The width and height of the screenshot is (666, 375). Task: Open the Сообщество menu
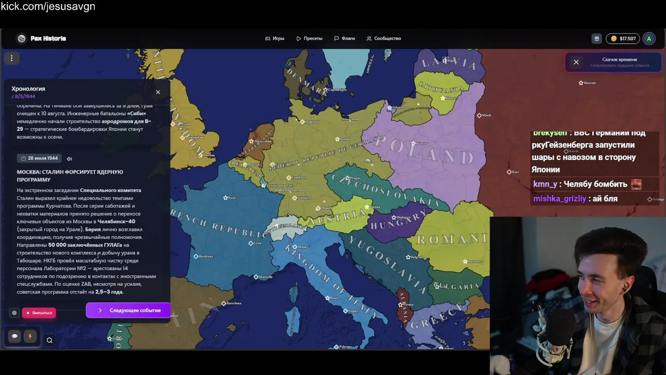tap(383, 39)
